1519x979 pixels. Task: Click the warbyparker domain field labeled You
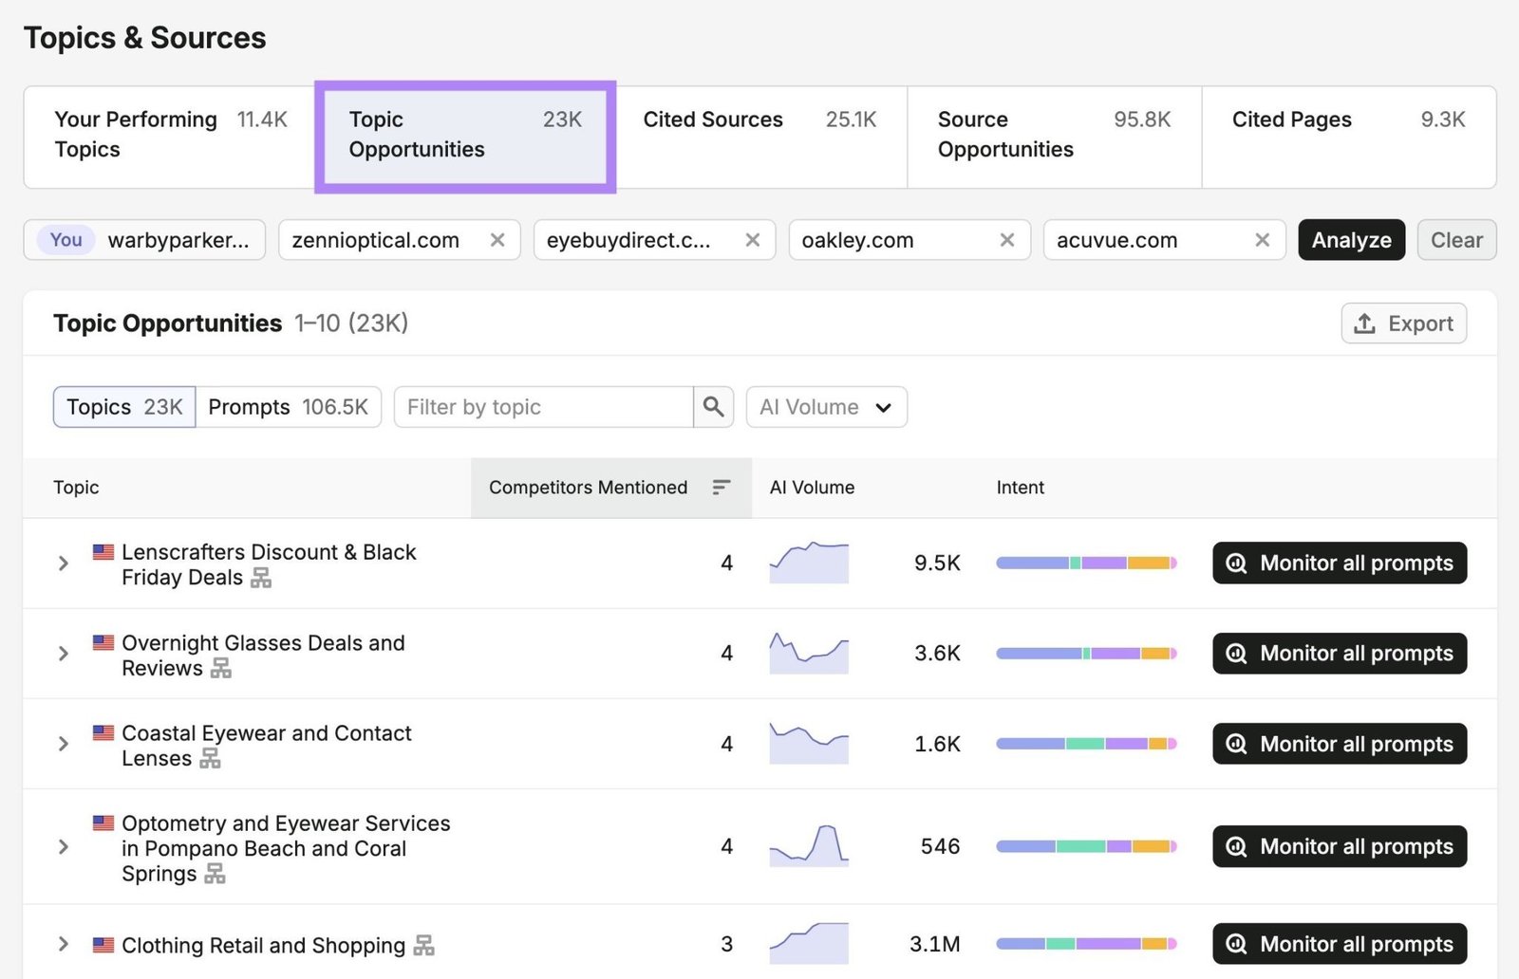pyautogui.click(x=144, y=240)
